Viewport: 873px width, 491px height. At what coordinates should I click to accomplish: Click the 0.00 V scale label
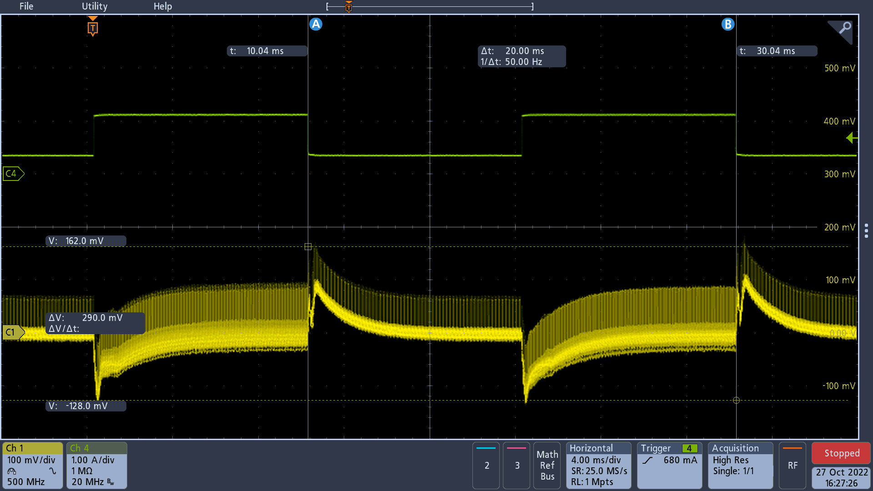point(843,333)
